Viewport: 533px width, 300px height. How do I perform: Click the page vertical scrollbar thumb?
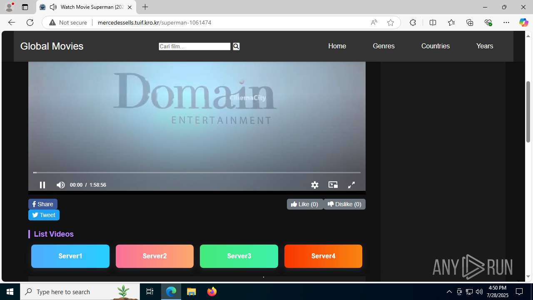(x=528, y=112)
